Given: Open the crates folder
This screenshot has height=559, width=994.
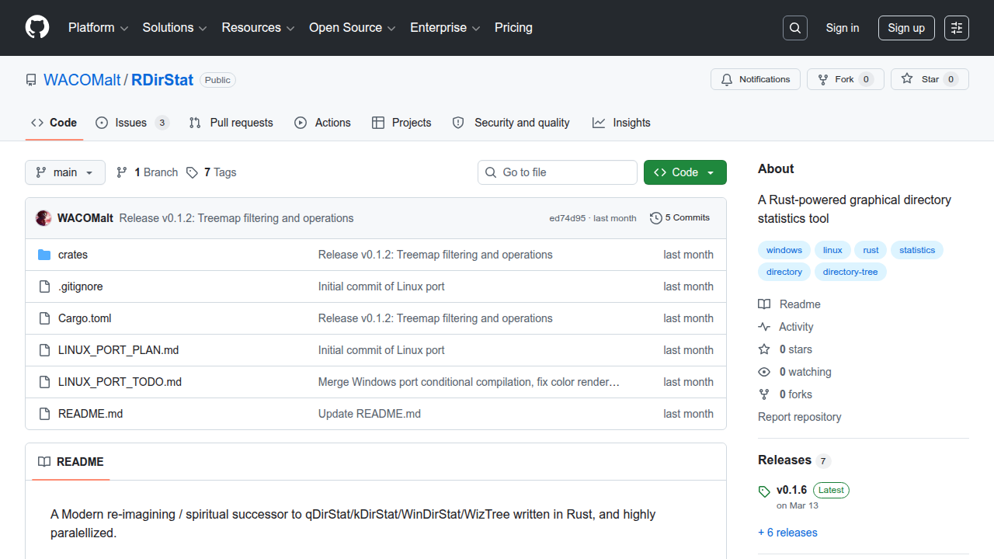Looking at the screenshot, I should 73,255.
